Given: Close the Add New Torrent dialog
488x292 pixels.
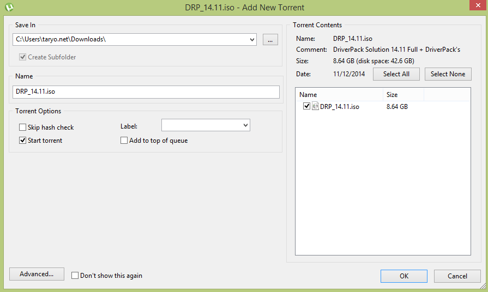Looking at the screenshot, I should pyautogui.click(x=478, y=5).
